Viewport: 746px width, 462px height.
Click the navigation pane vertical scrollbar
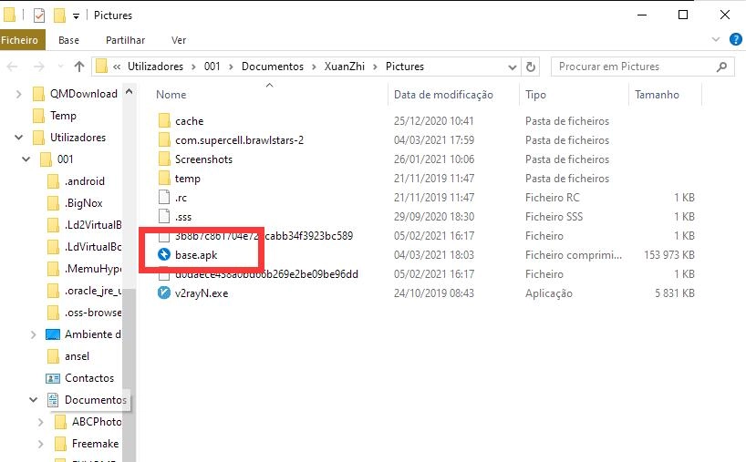pos(130,273)
